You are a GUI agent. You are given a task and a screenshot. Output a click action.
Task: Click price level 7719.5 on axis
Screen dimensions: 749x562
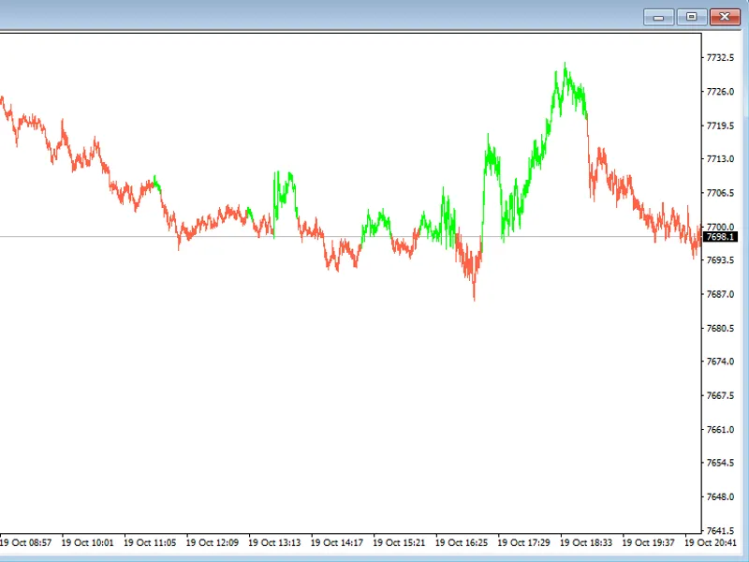[720, 126]
